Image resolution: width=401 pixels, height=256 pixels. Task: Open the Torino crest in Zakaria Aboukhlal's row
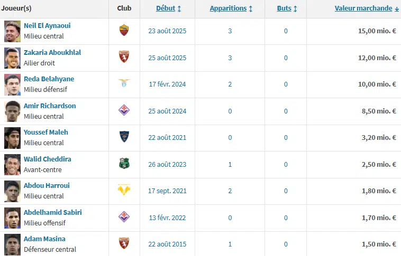pyautogui.click(x=124, y=58)
